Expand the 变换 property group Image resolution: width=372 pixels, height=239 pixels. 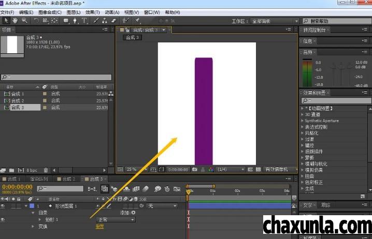pyautogui.click(x=33, y=227)
